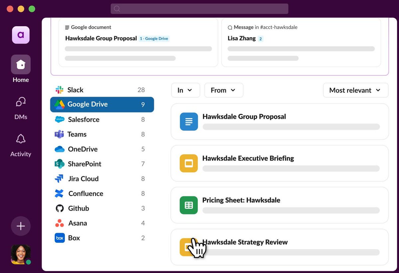Select the Google Drive results source
The image size is (399, 273).
pyautogui.click(x=102, y=104)
